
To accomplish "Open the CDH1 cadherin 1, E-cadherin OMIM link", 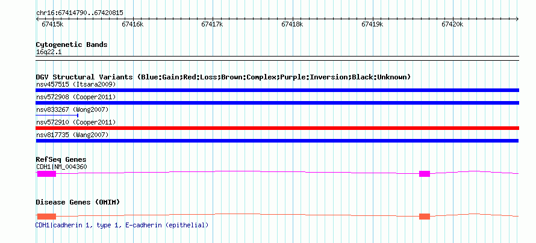I will [122, 225].
